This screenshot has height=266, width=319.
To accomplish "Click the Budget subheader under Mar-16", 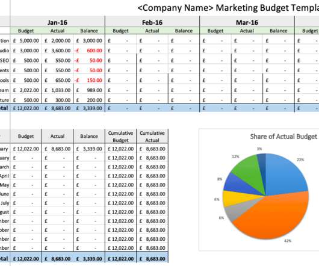I will [x=215, y=31].
